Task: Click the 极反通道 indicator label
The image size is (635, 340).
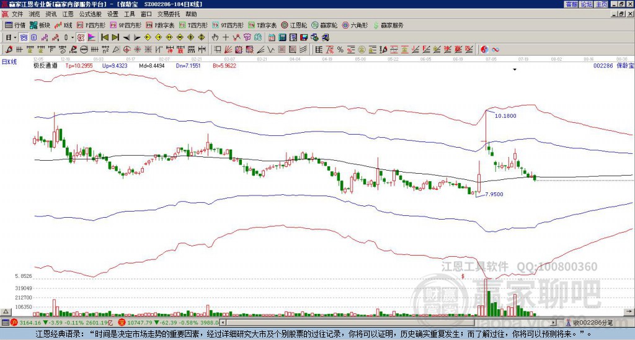Action: [x=45, y=65]
